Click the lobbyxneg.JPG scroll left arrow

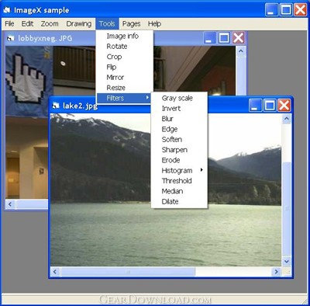(x=10, y=204)
